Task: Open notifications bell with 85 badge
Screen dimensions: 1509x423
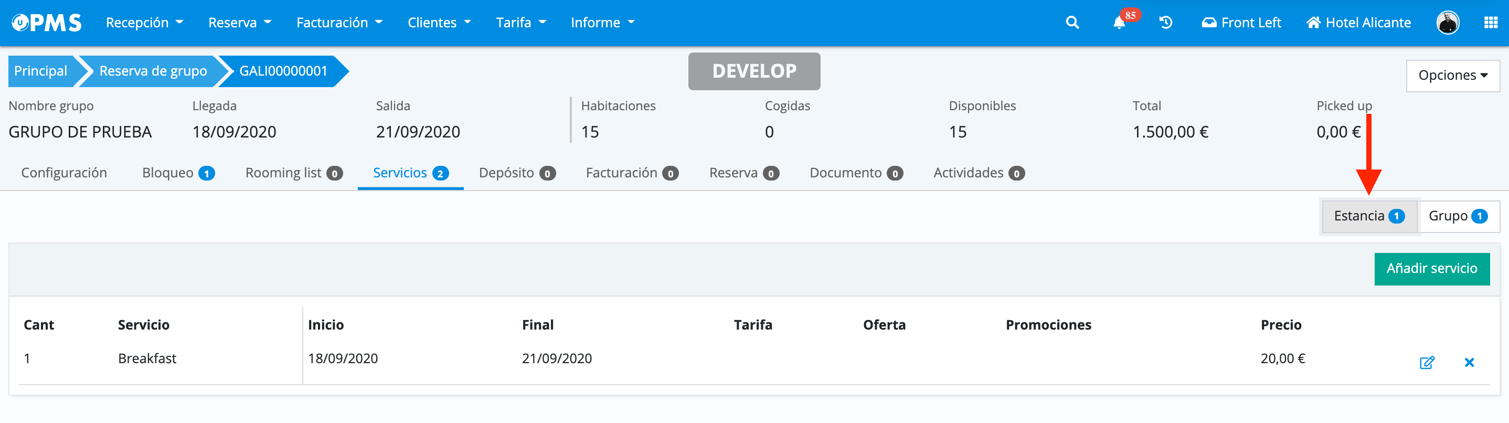Action: pos(1119,23)
